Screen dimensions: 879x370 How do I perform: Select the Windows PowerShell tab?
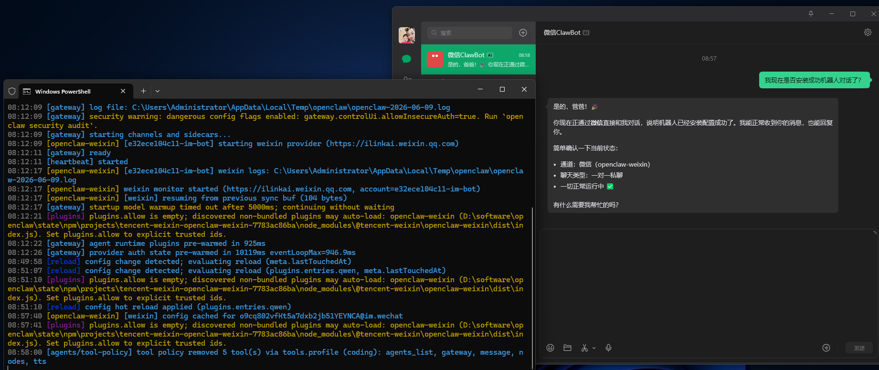tap(75, 91)
